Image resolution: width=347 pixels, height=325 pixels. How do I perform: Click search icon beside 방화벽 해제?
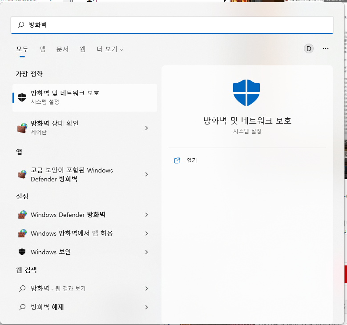tap(22, 307)
